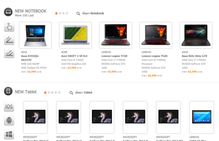This screenshot has width=219, height=141.
Task: Open the Lenovo Legion Y520 laptop thumbnail
Action: coord(156,35)
